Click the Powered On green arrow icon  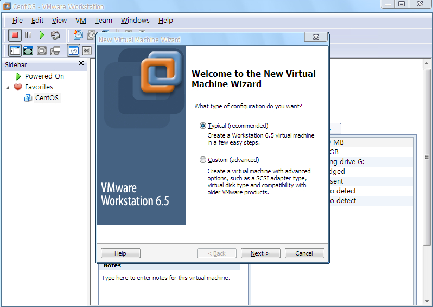click(18, 76)
